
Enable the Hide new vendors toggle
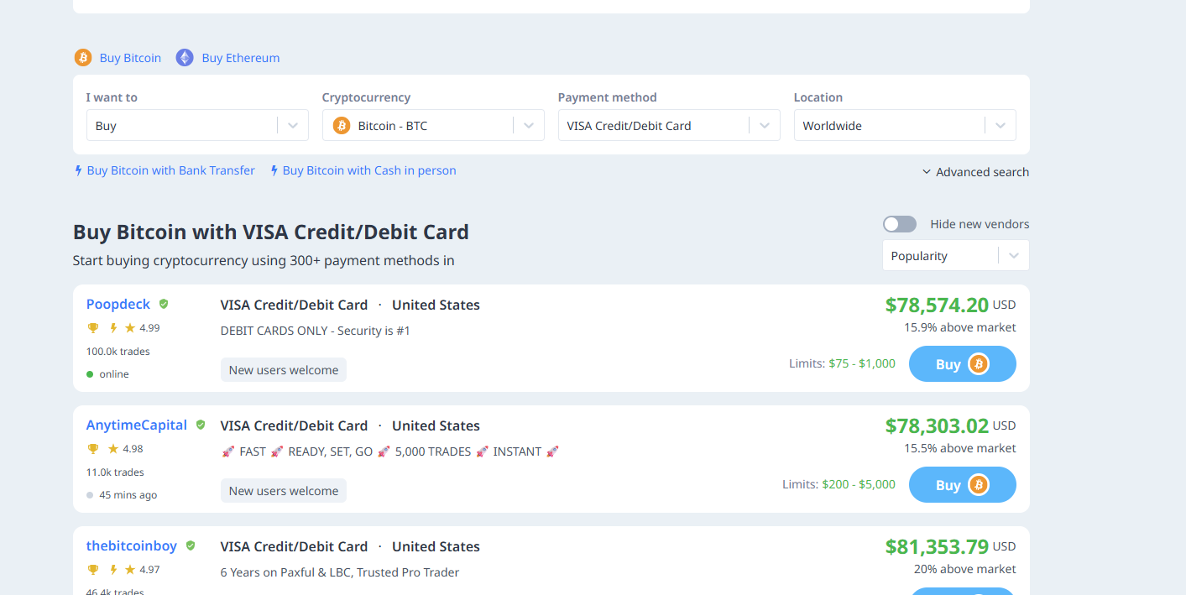point(899,224)
